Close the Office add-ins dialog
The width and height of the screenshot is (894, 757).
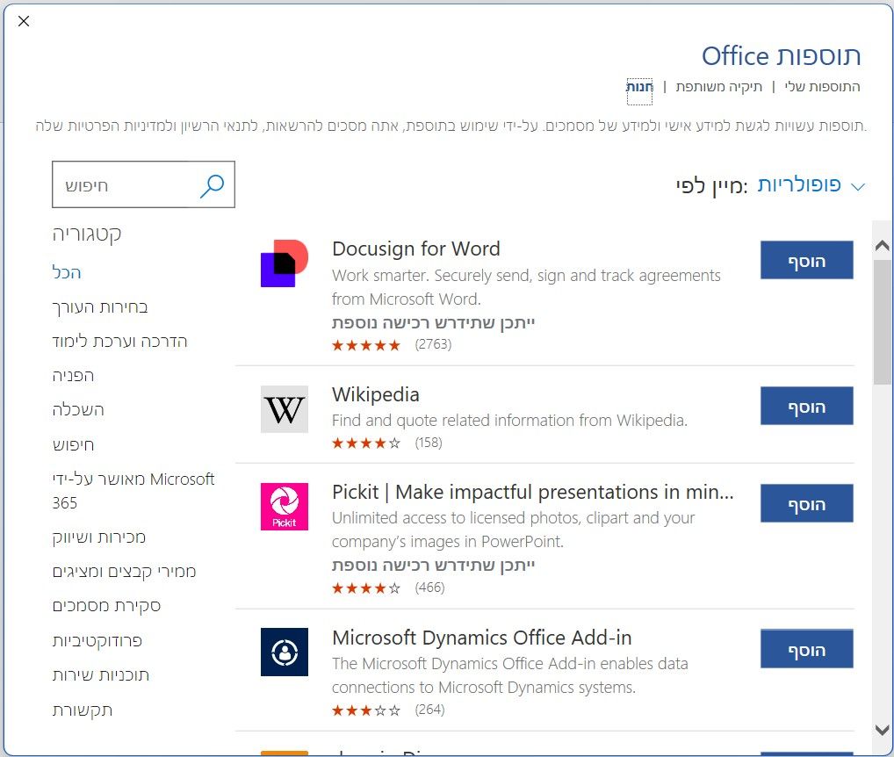(24, 21)
